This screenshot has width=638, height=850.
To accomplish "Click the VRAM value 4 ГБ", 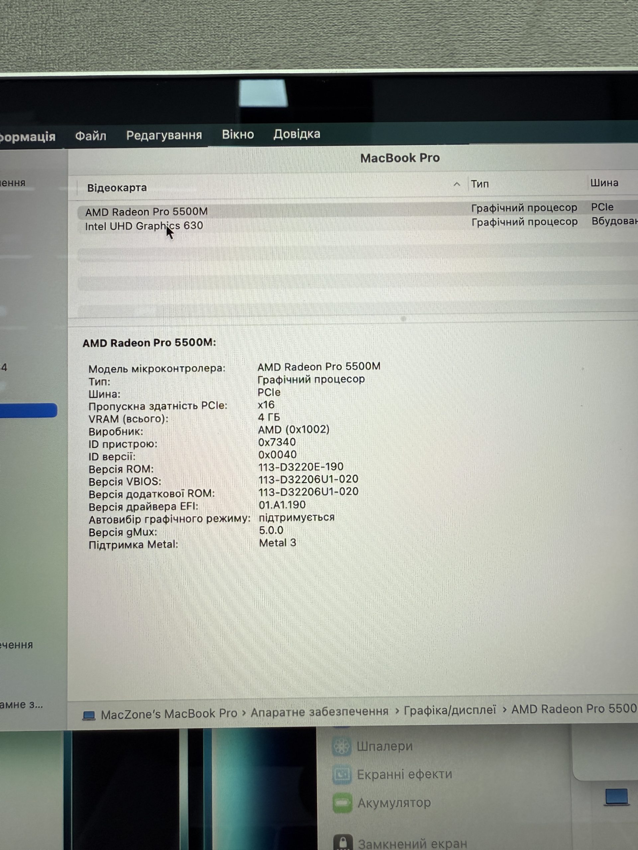I will pyautogui.click(x=269, y=417).
